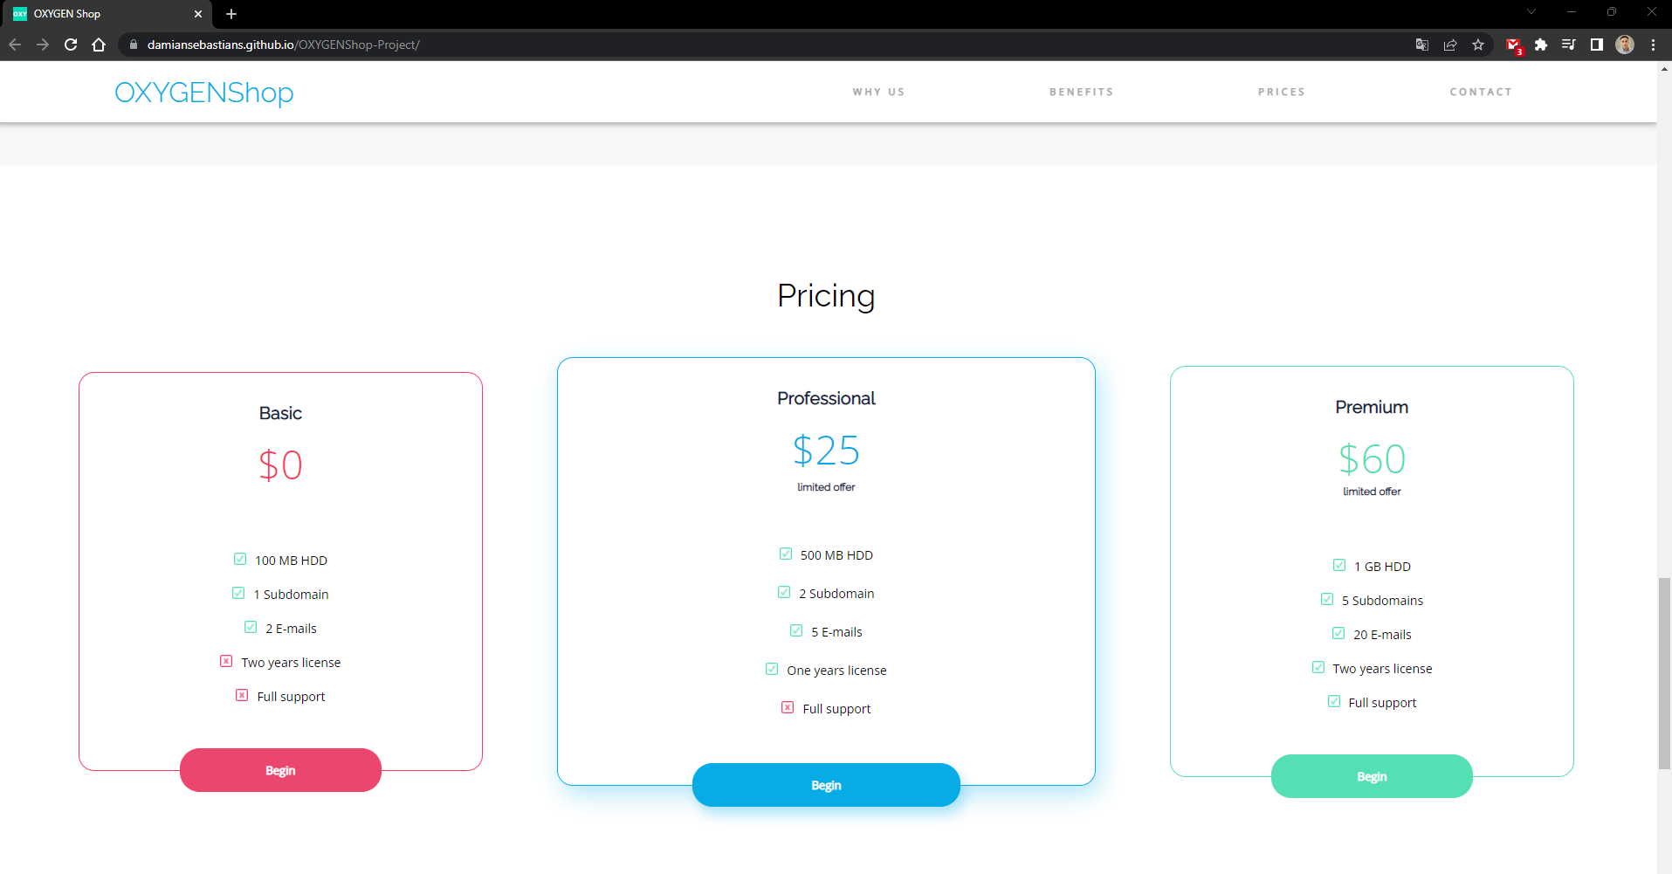Click the share icon in the address bar
1672x874 pixels.
click(1451, 45)
